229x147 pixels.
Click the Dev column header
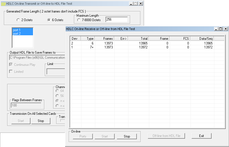75,39
